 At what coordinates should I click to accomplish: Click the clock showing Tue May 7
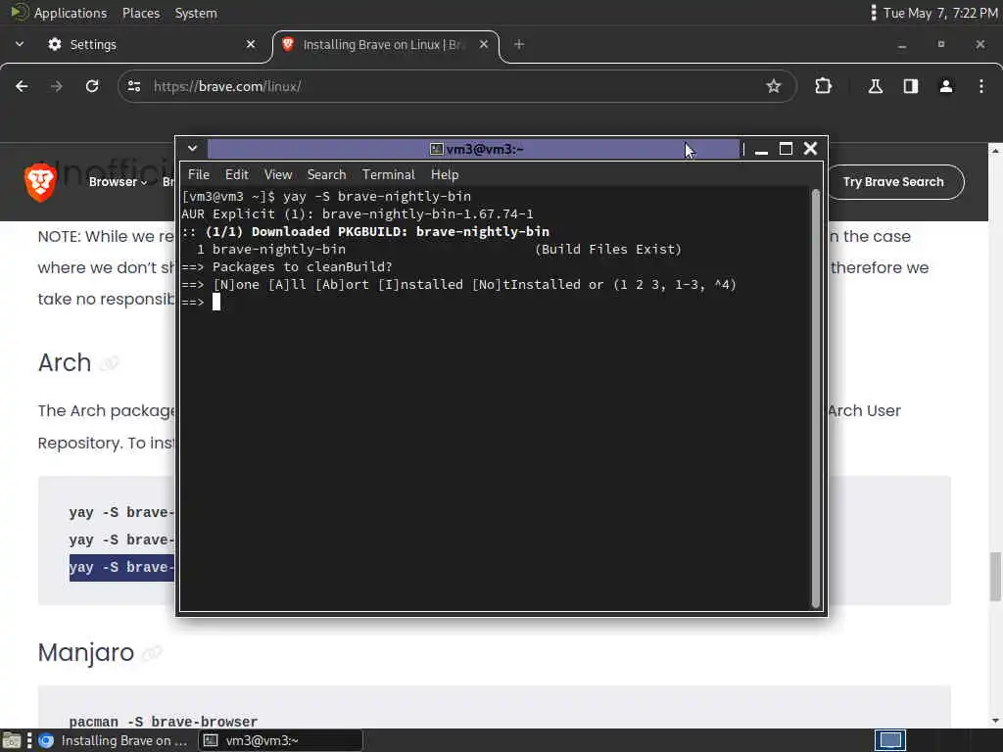tap(940, 13)
